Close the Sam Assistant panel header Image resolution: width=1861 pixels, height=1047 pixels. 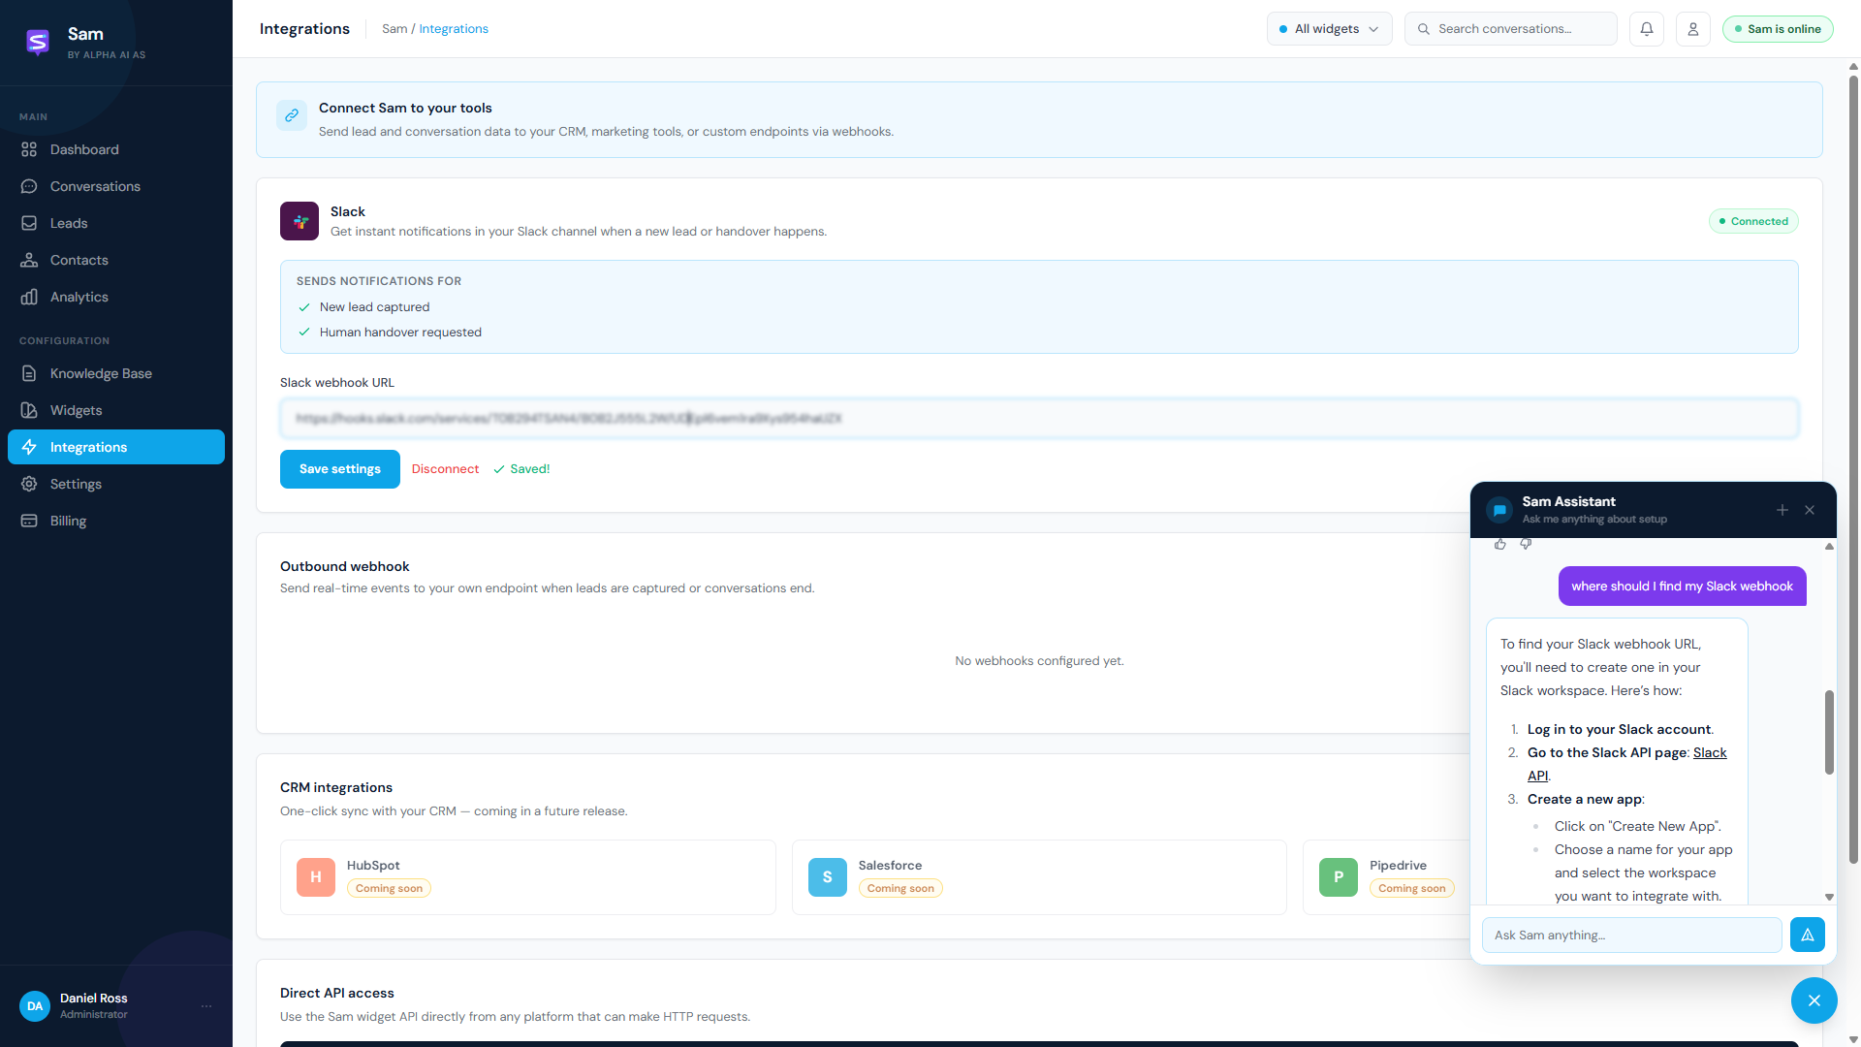1810,510
